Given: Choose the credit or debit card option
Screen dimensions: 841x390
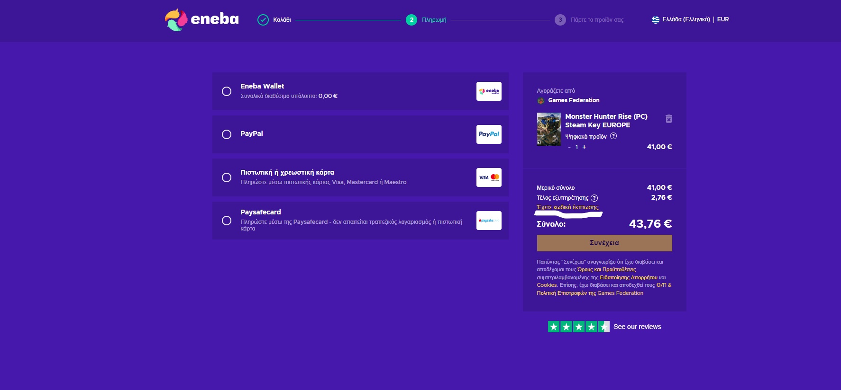Looking at the screenshot, I should coord(227,177).
